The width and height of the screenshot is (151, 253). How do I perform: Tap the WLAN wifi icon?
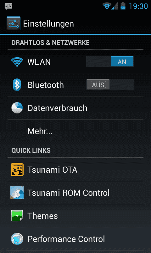click(x=17, y=62)
